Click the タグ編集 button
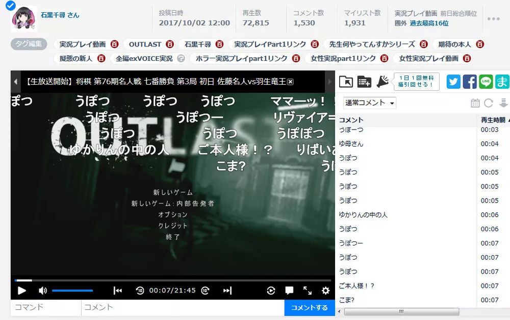 tap(29, 44)
